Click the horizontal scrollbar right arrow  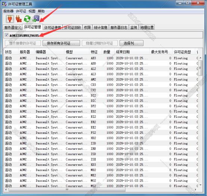[x=195, y=190]
